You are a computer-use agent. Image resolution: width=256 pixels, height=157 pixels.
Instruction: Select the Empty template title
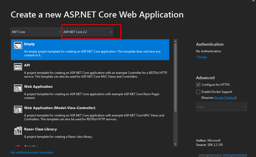tap(29, 44)
